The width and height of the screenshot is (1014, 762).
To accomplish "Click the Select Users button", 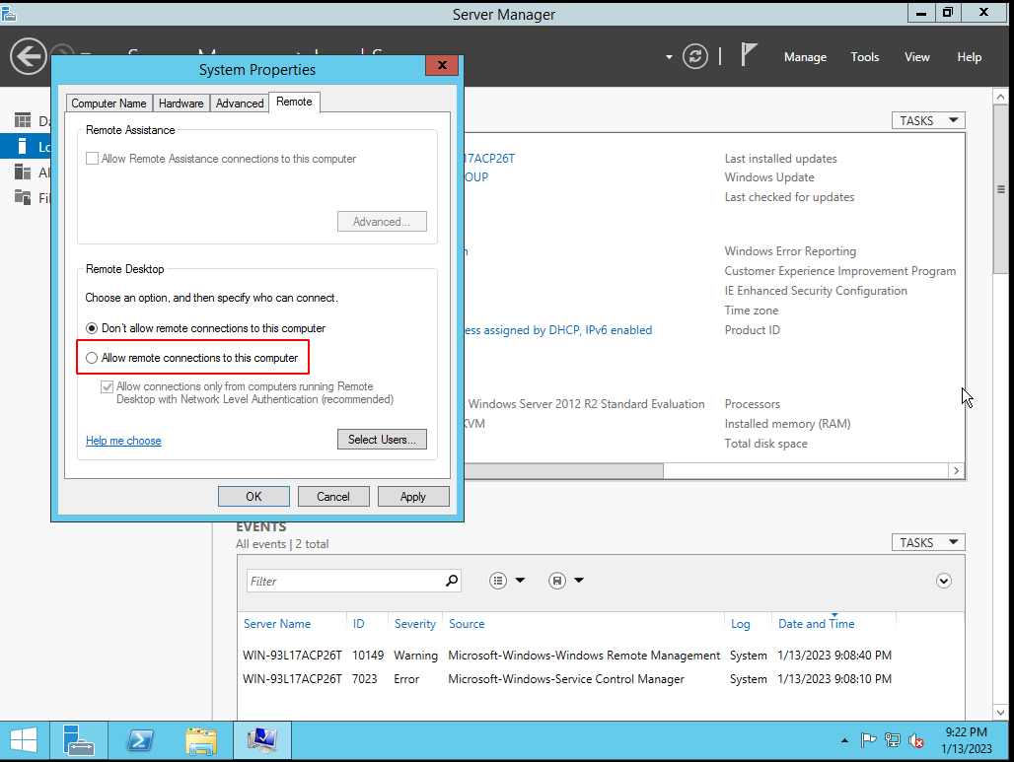I will pyautogui.click(x=382, y=439).
